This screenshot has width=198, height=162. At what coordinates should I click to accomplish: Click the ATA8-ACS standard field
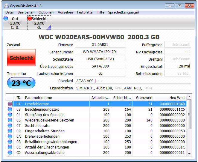tap(133, 81)
